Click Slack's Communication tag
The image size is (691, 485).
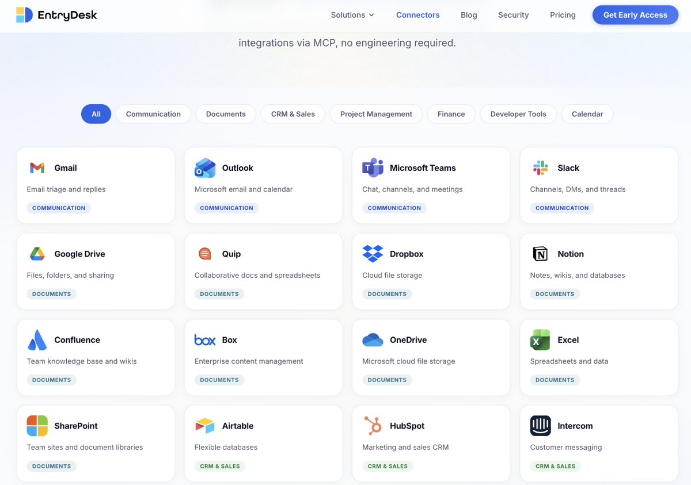point(562,208)
